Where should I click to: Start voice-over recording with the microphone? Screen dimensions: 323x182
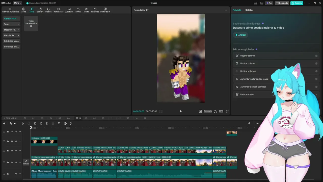point(249,123)
